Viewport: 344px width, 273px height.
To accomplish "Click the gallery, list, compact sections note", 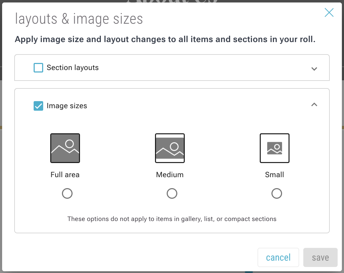I will (x=172, y=219).
